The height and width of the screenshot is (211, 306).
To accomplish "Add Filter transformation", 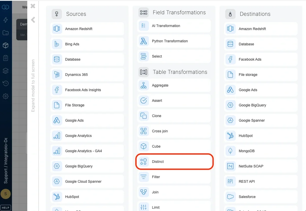I will [174, 177].
